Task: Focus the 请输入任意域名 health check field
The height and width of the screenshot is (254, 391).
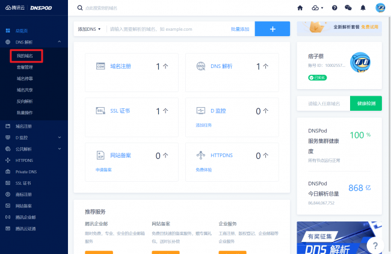Action: (x=324, y=104)
